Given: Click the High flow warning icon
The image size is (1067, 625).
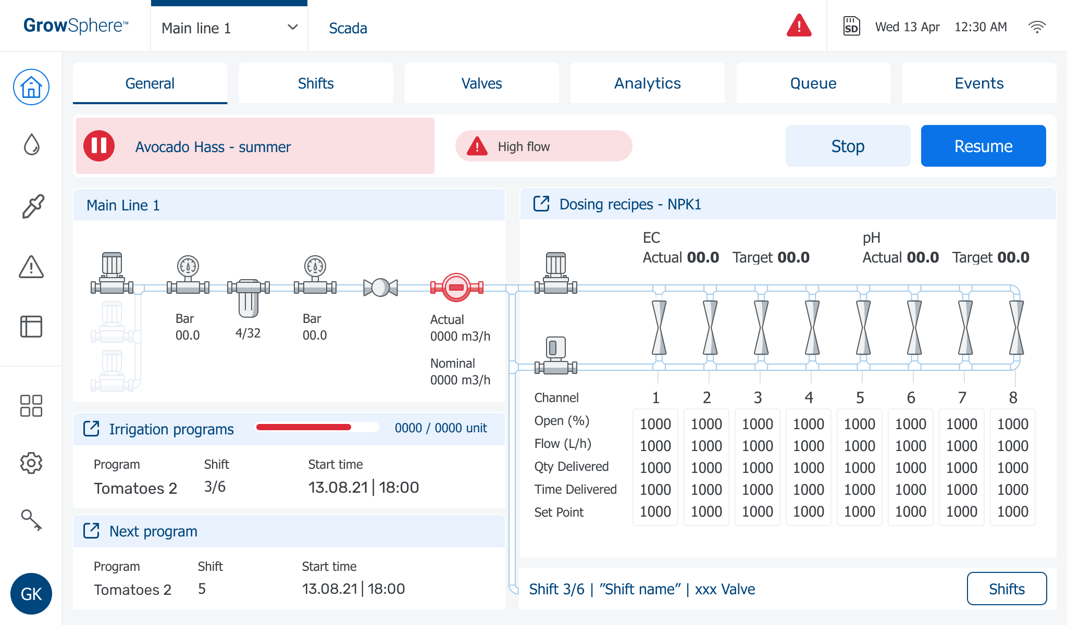Looking at the screenshot, I should pos(477,146).
